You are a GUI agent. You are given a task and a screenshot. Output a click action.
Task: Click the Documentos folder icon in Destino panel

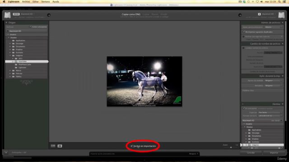249,136
